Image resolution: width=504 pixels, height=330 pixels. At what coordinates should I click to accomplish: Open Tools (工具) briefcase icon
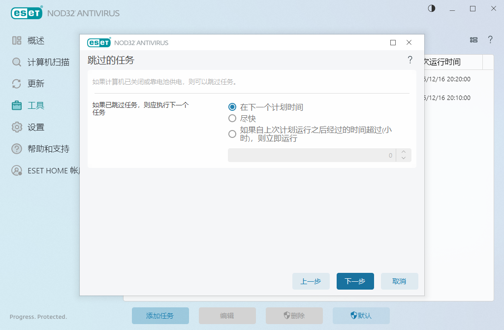17,105
